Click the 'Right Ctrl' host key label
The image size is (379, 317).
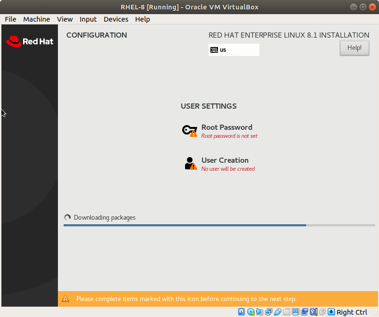pyautogui.click(x=352, y=312)
